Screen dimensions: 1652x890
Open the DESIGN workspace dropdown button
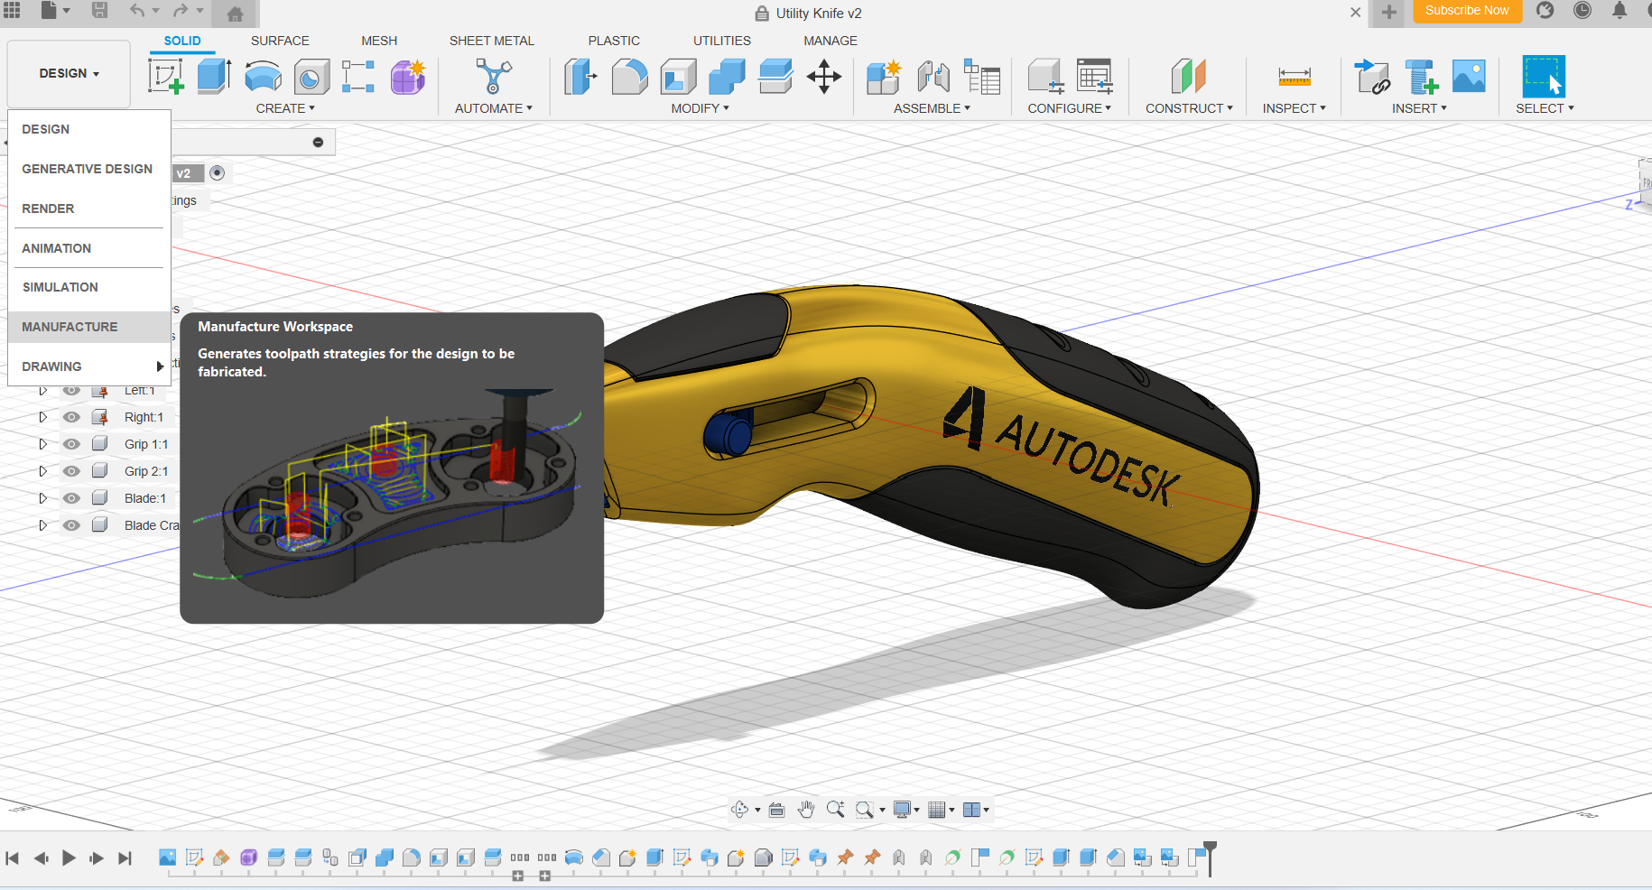coord(70,73)
